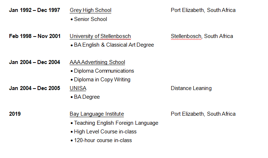Place cursor in 120-hour course in-class bullet
This screenshot has width=268, height=158.
pos(103,140)
